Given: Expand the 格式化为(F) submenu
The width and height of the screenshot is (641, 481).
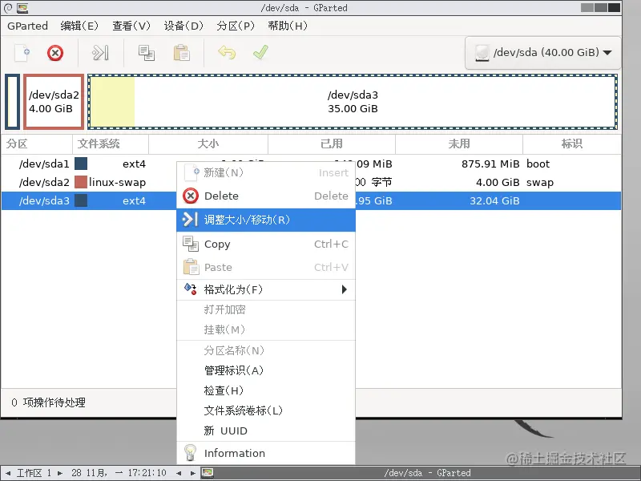Looking at the screenshot, I should coord(266,289).
